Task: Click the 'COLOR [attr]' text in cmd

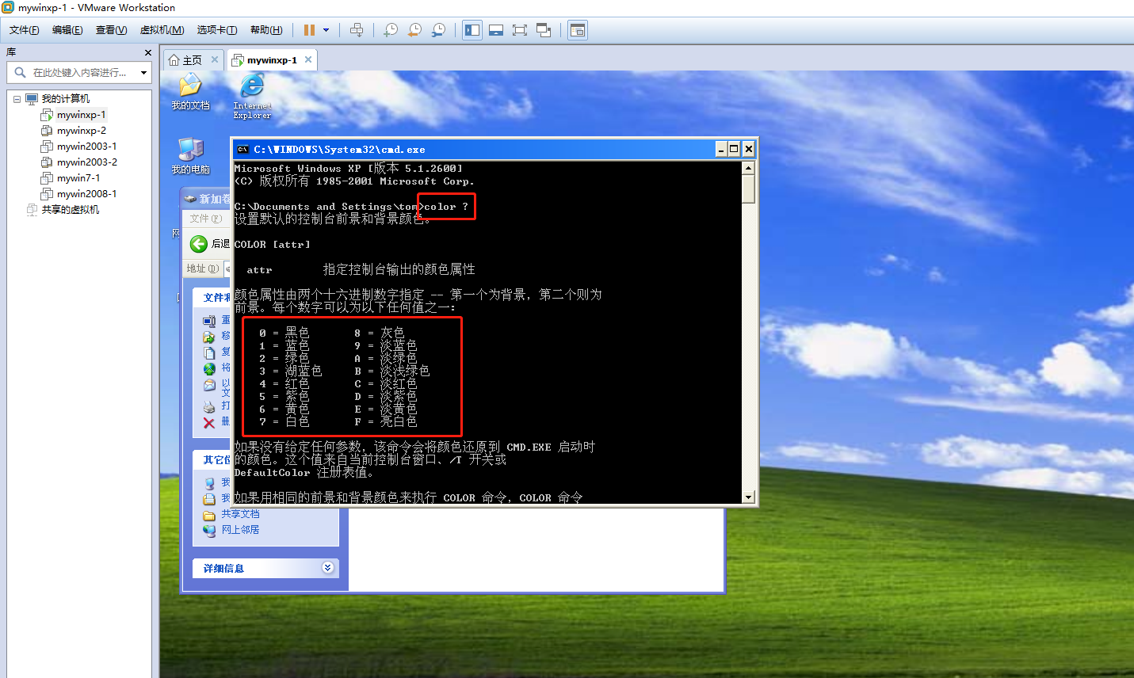Action: (273, 245)
